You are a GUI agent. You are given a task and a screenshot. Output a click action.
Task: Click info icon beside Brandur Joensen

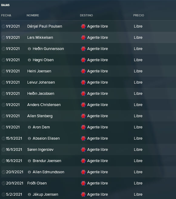click(29, 161)
